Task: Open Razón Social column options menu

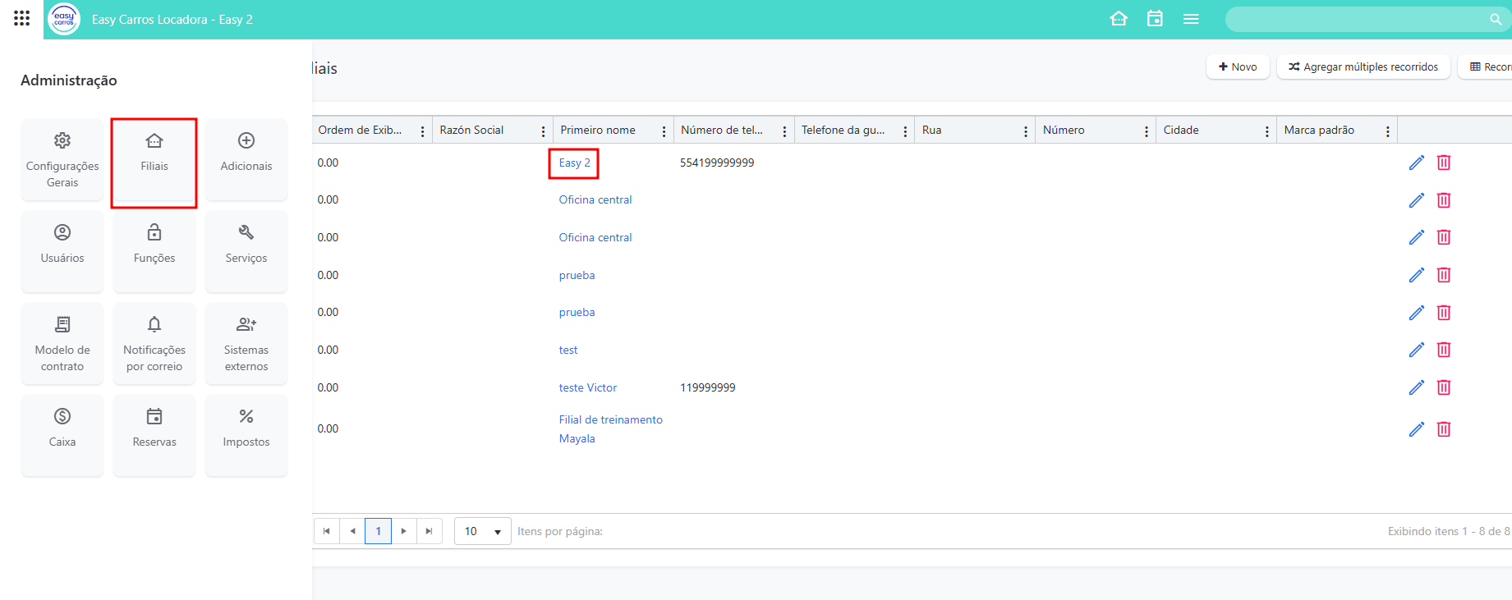Action: click(543, 131)
